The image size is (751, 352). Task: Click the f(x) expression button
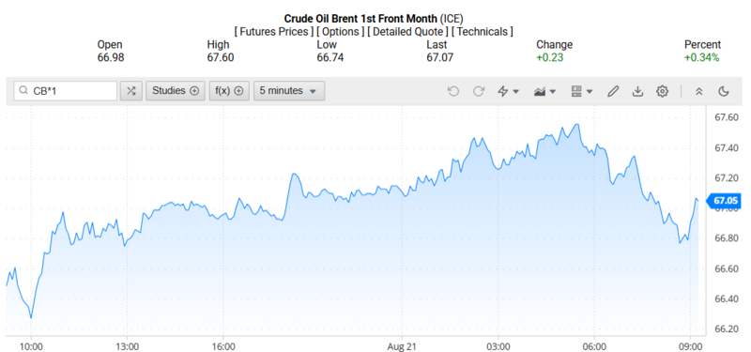click(229, 90)
